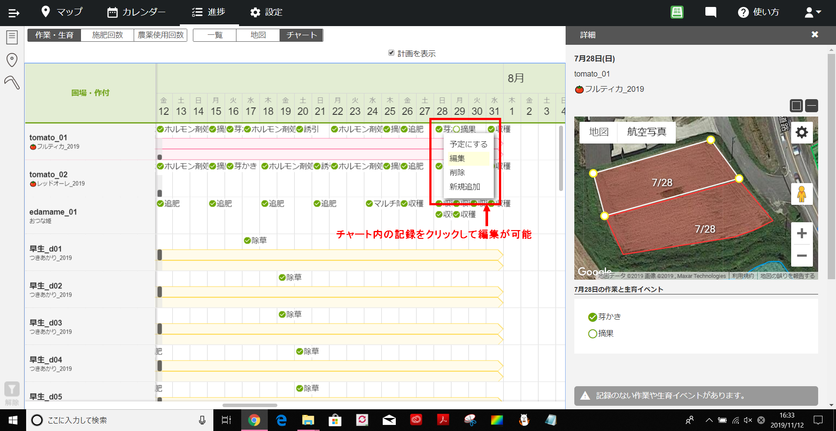The width and height of the screenshot is (836, 431).
Task: Click the missing records warning banner
Action: tap(696, 396)
